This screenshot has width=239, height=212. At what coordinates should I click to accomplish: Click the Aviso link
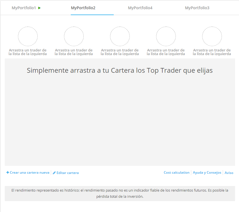point(229,173)
